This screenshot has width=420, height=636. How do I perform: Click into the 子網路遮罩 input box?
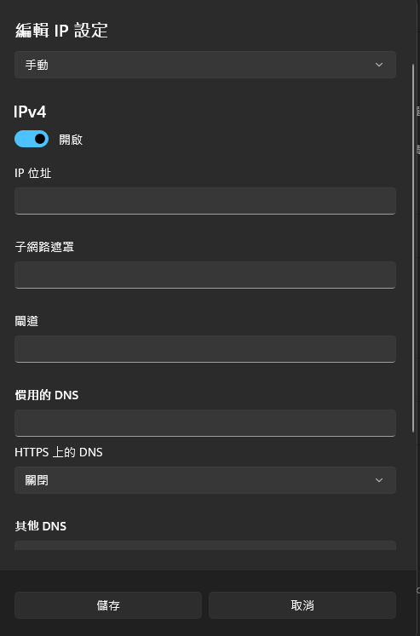[205, 275]
